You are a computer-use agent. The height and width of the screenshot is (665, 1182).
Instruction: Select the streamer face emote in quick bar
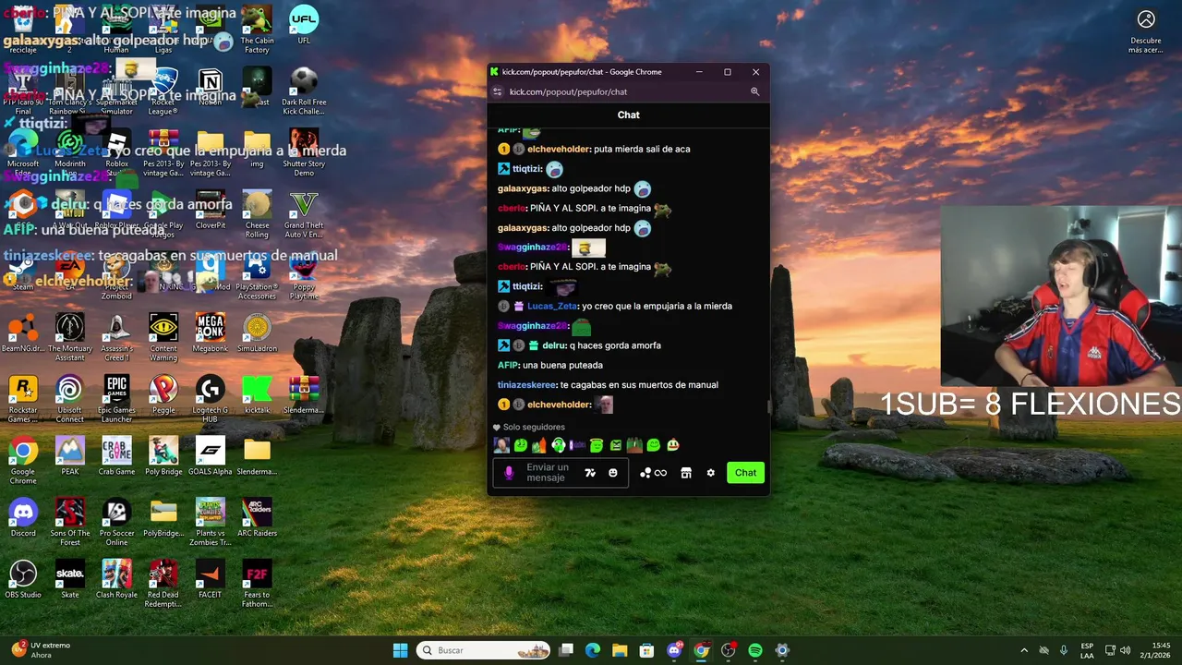tap(501, 445)
